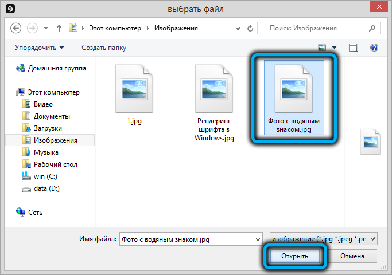
Task: Click the Видео folder icon
Action: (x=26, y=104)
